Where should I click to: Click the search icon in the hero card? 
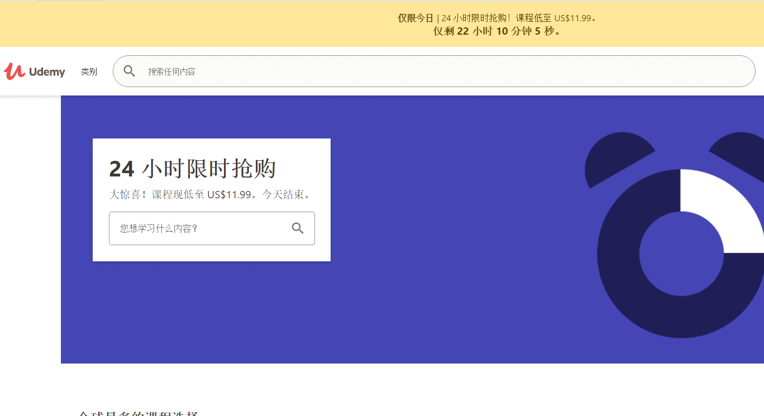coord(298,228)
